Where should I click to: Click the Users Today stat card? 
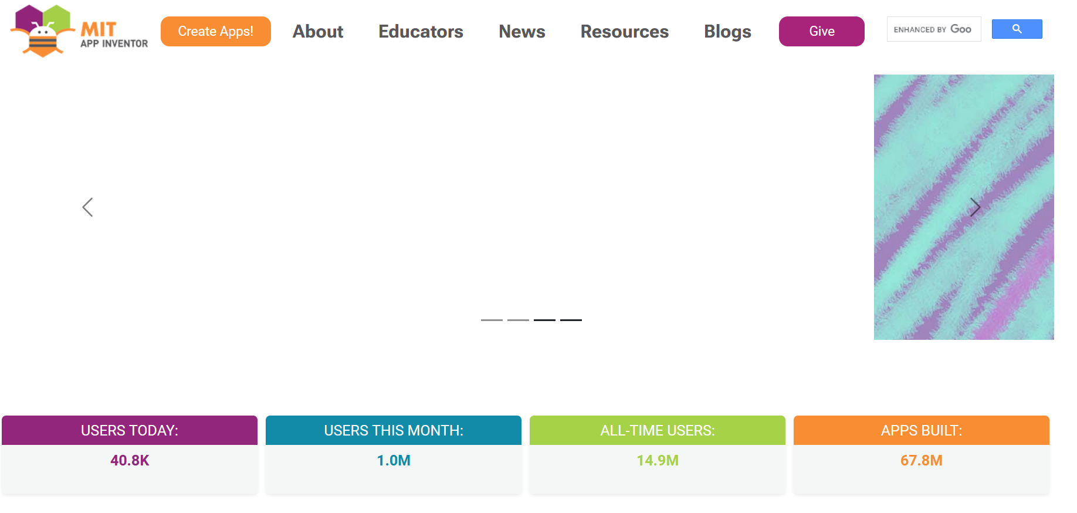click(130, 454)
